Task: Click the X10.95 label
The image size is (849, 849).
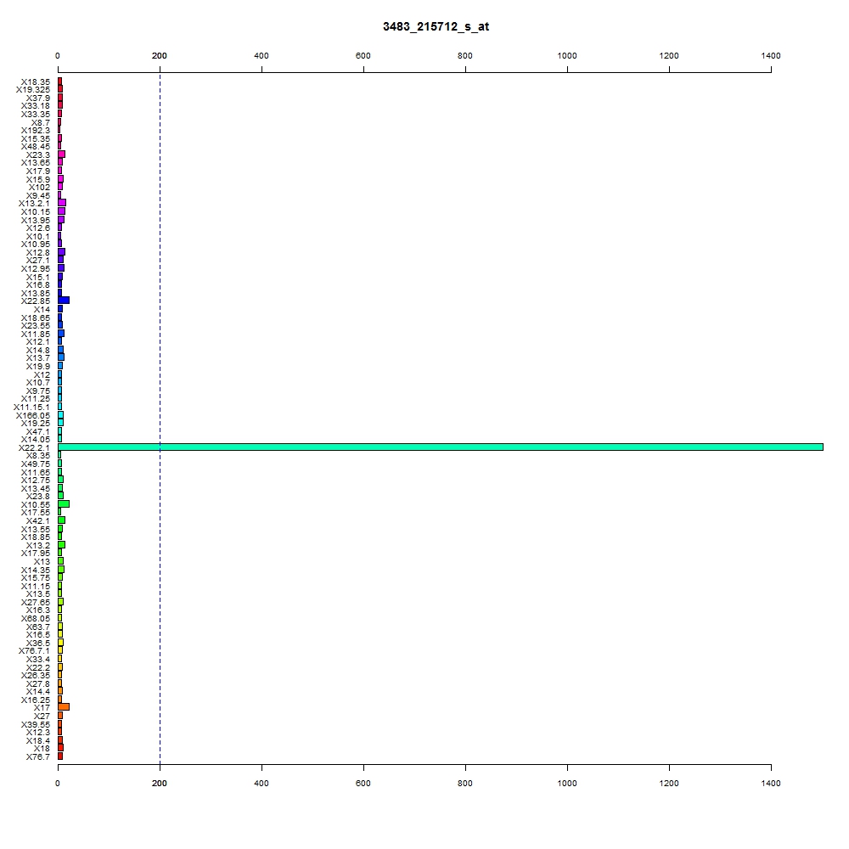Action: [x=35, y=245]
